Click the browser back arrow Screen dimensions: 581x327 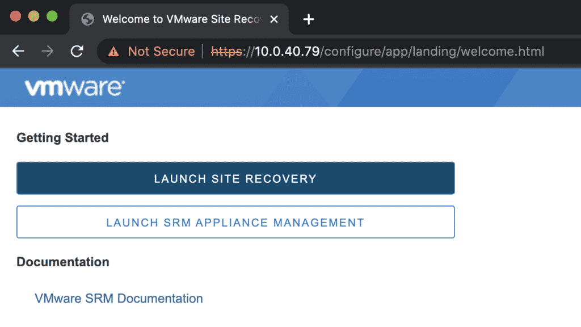click(x=19, y=52)
